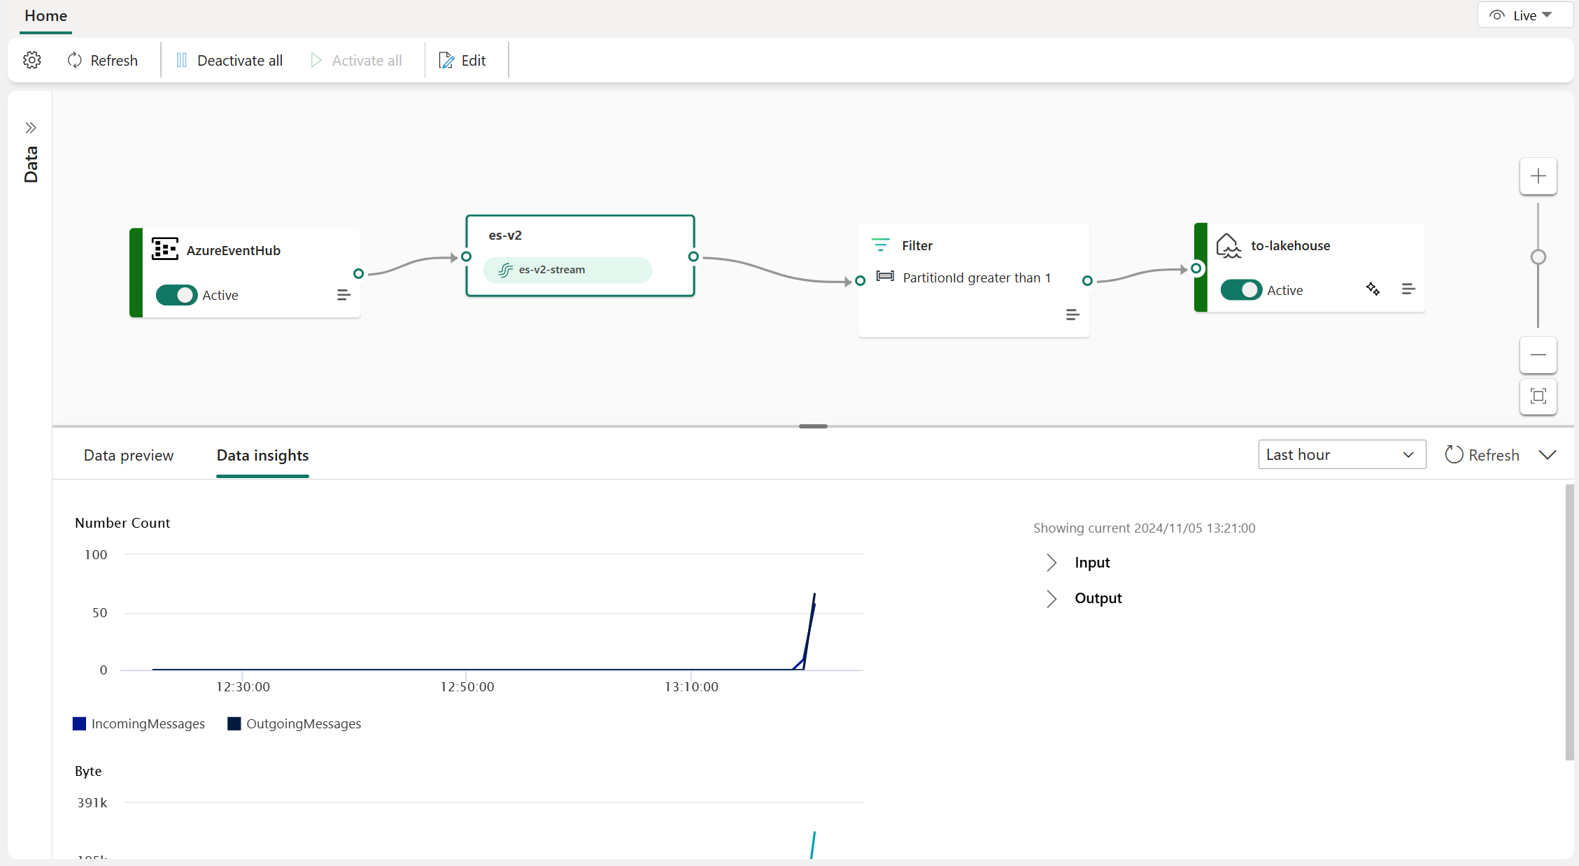Screen dimensions: 1579x866
Task: Click the AzureEventHub source node icon
Action: pyautogui.click(x=163, y=249)
